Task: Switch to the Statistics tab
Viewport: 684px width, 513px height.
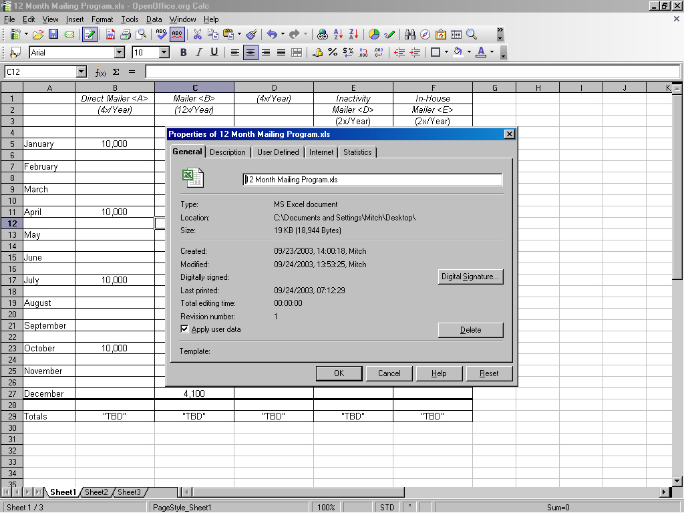Action: tap(357, 152)
